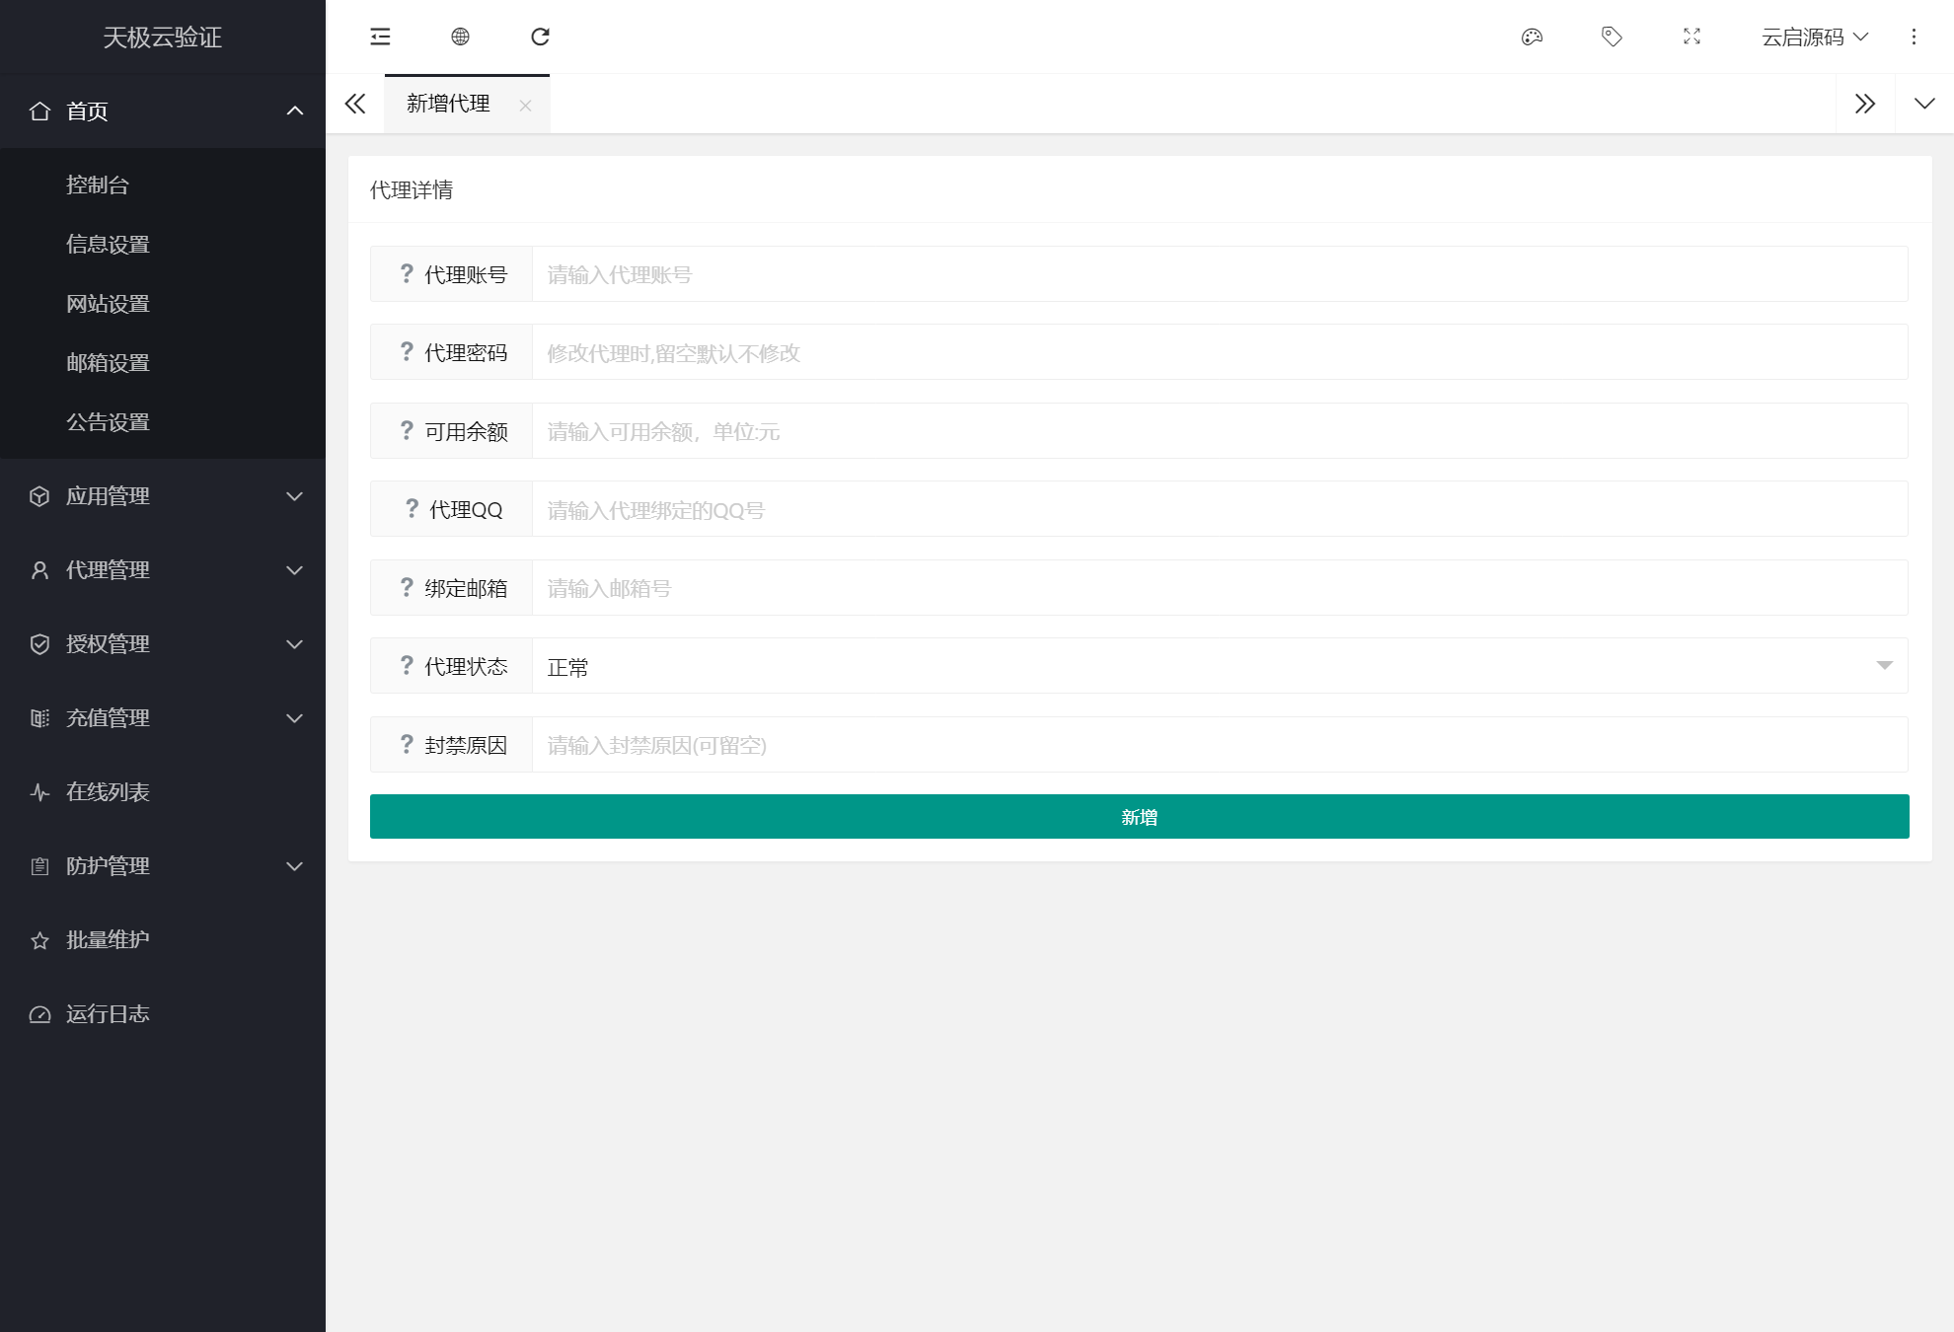Open the theme palette icon

1533,37
